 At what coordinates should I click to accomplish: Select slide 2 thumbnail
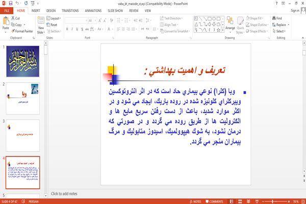(x=22, y=98)
